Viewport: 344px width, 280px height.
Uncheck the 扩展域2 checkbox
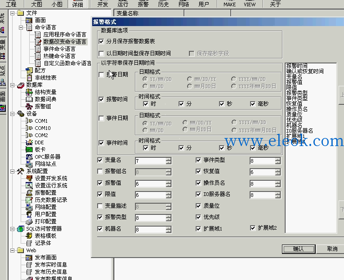point(253,228)
